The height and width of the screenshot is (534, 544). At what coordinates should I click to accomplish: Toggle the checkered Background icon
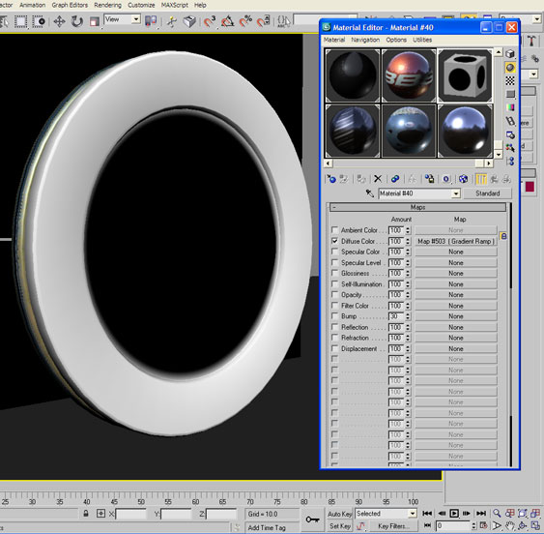point(509,81)
